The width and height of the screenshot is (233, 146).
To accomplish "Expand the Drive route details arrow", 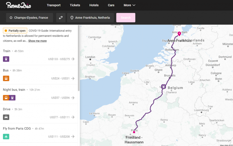I will tap(73, 117).
